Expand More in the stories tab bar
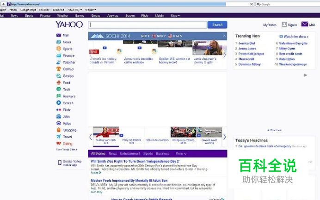Image resolution: width=320 pixels, height=200 pixels. click(181, 153)
